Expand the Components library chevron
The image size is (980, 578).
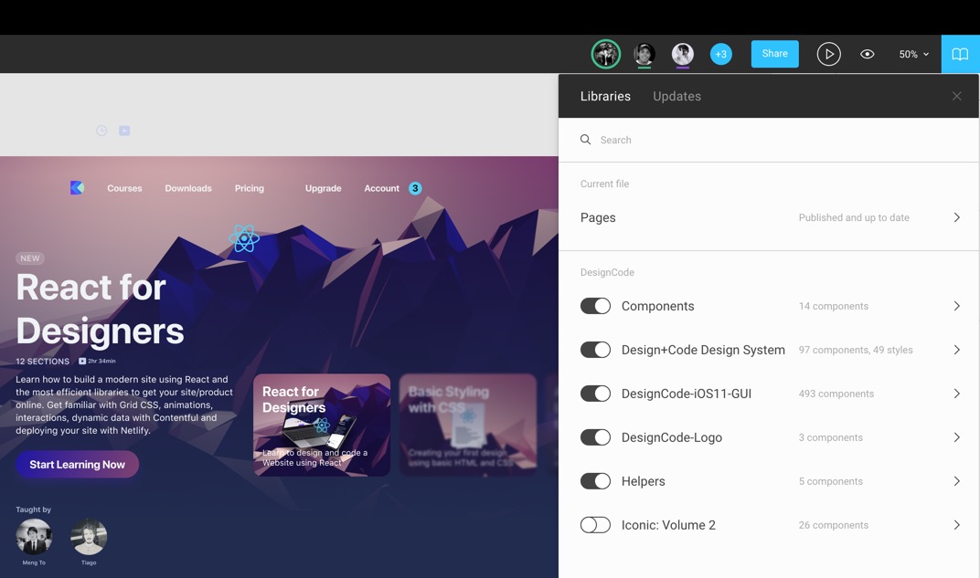click(956, 306)
